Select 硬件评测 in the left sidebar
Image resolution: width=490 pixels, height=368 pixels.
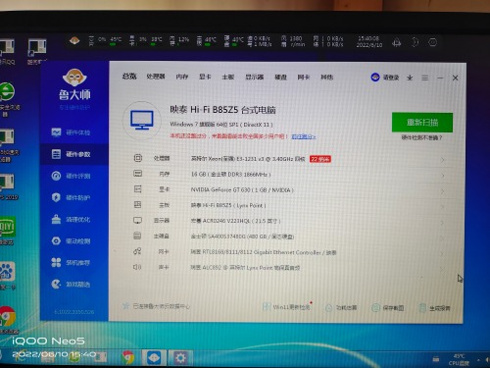click(x=71, y=176)
